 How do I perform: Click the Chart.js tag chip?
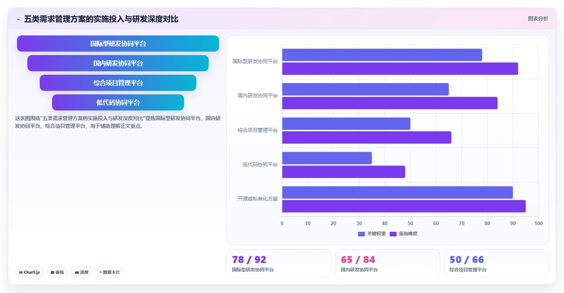click(x=30, y=272)
